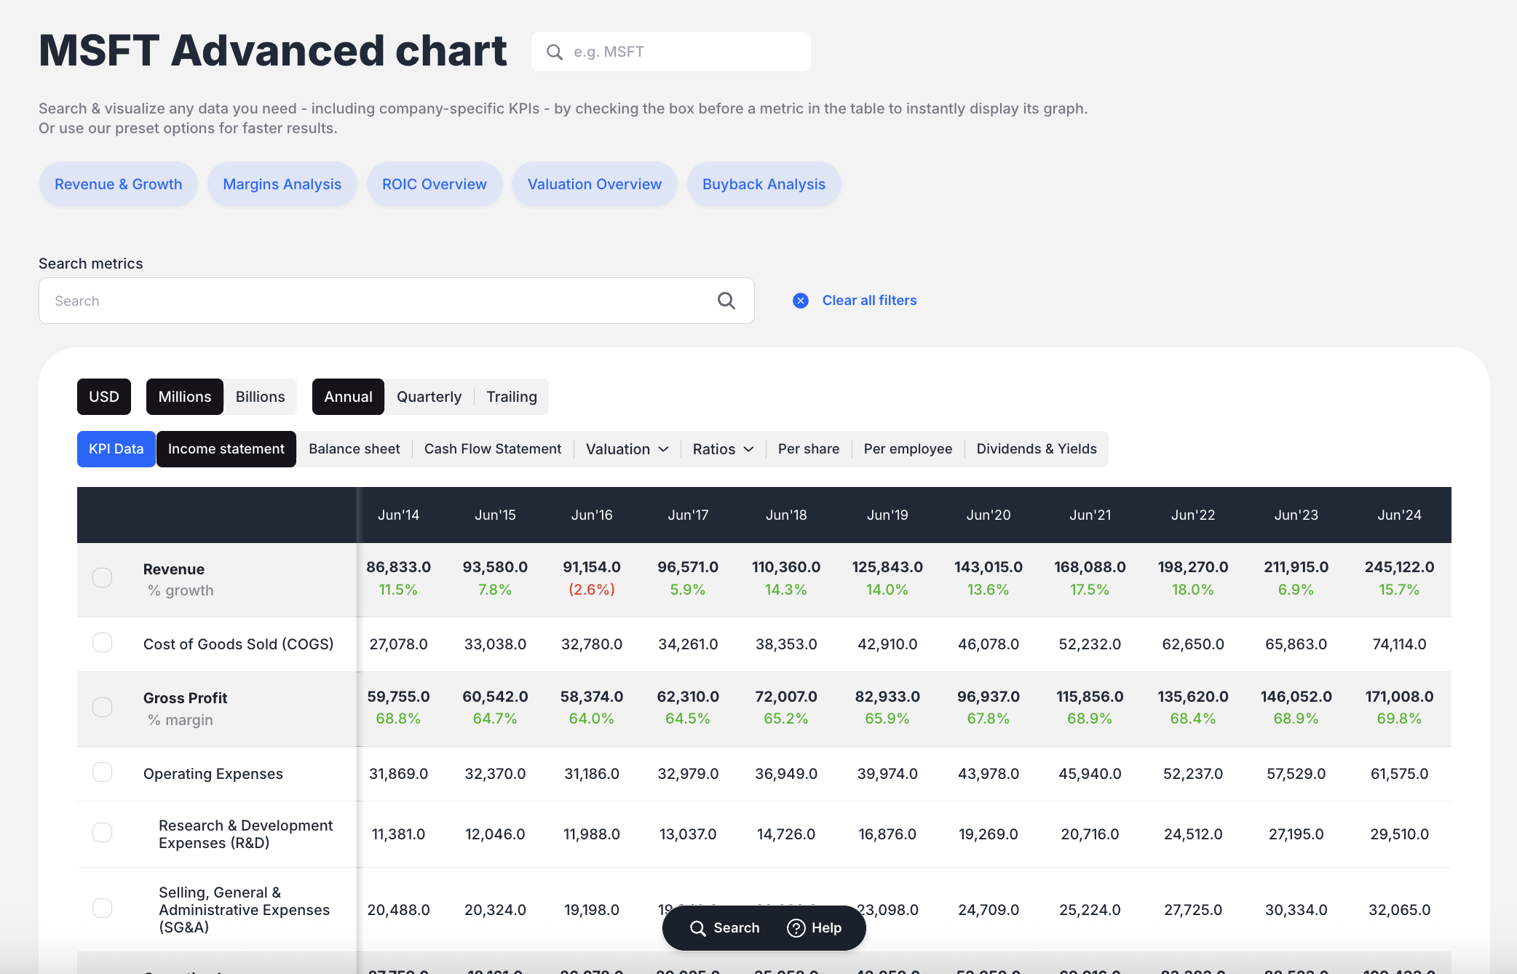
Task: Switch to the Balance sheet tab
Action: pos(354,449)
